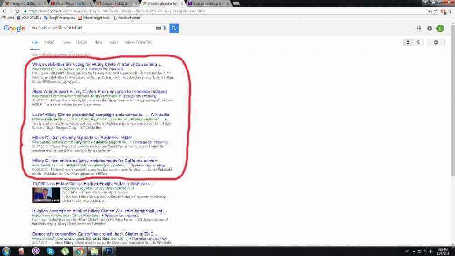
Task: Open dropdown arrow beside cnn.com result URL
Action: [x=130, y=239]
